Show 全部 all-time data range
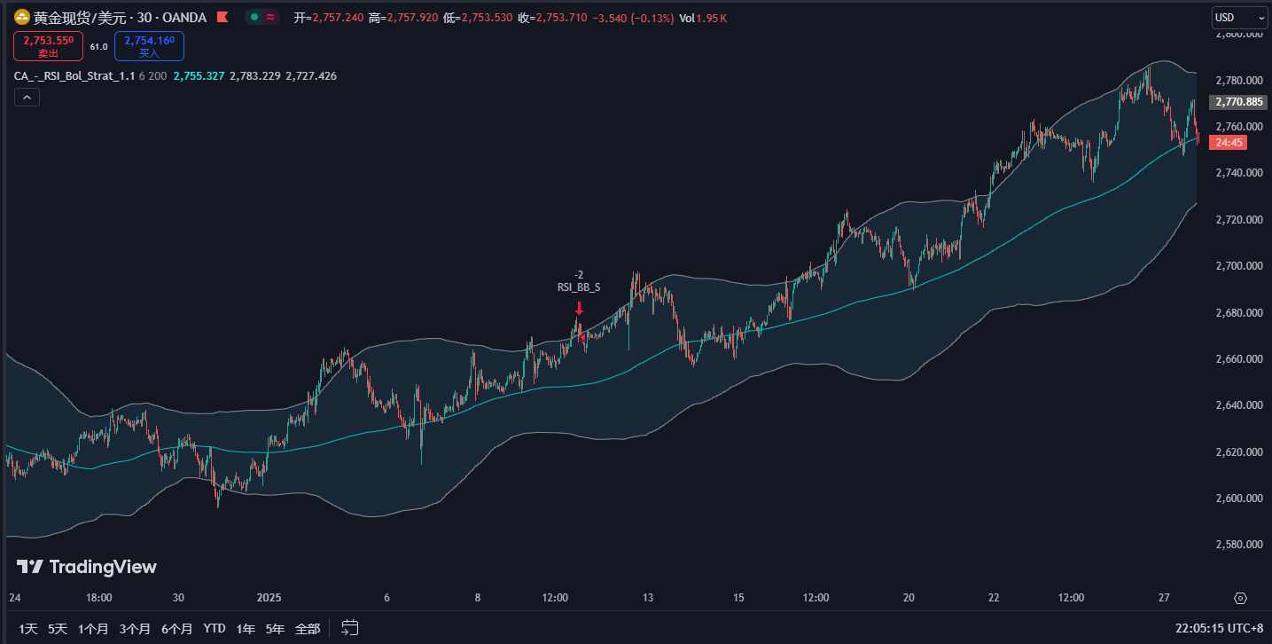This screenshot has height=644, width=1272. pyautogui.click(x=308, y=629)
